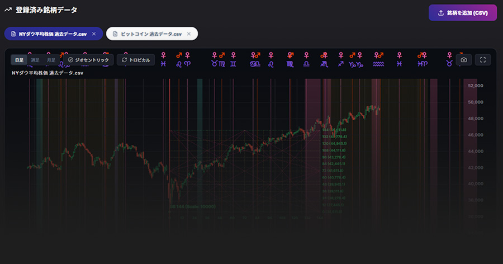Viewport: 503px width, 264px height.
Task: Toggle the ジオセントリック mode button
Action: pos(88,59)
